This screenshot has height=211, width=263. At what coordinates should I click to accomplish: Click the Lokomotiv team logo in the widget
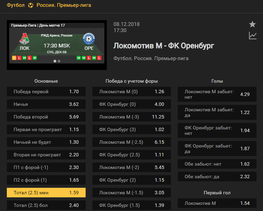coord(25,39)
